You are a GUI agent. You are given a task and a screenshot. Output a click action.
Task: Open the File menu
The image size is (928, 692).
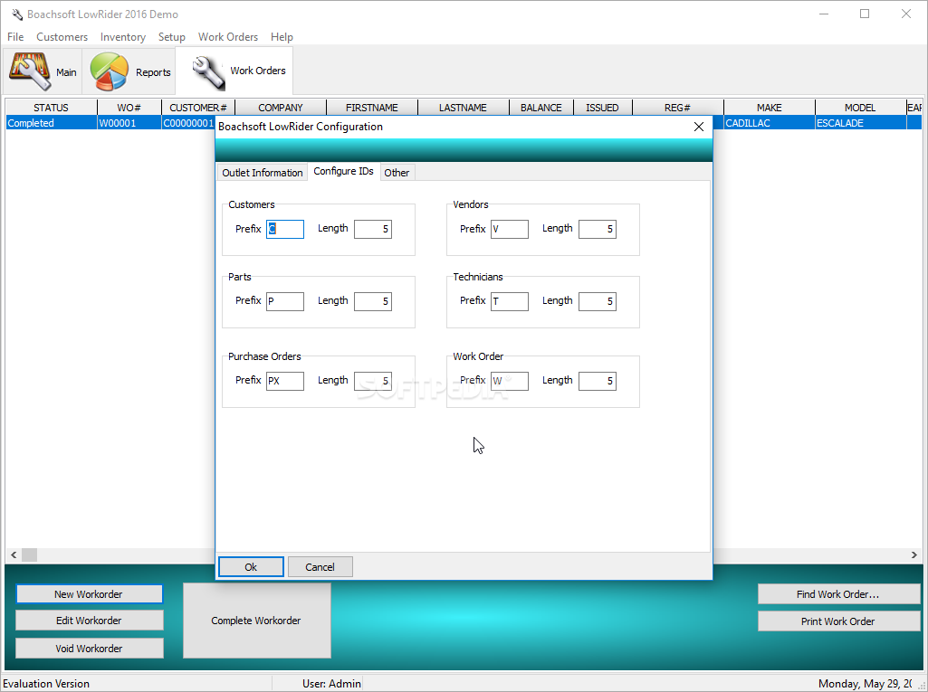15,37
